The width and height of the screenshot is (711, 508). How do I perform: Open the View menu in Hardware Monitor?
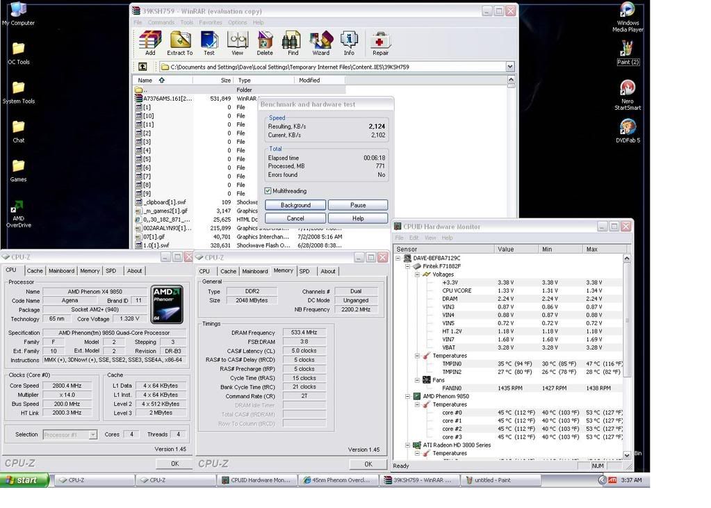click(x=430, y=238)
